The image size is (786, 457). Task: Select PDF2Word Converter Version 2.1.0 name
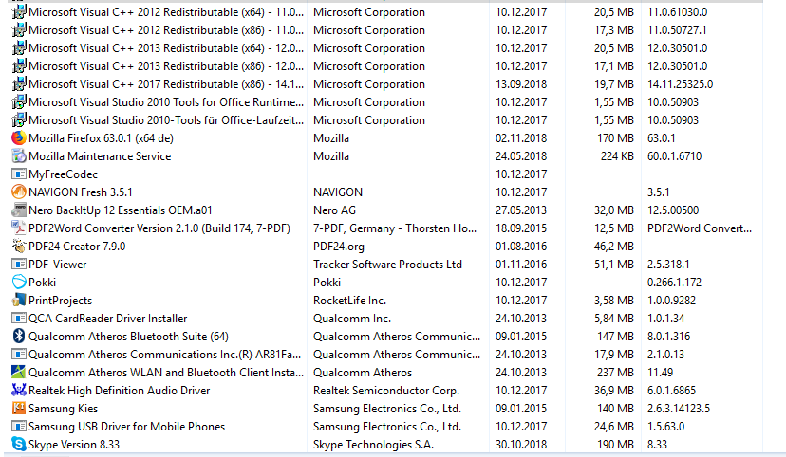tap(159, 228)
